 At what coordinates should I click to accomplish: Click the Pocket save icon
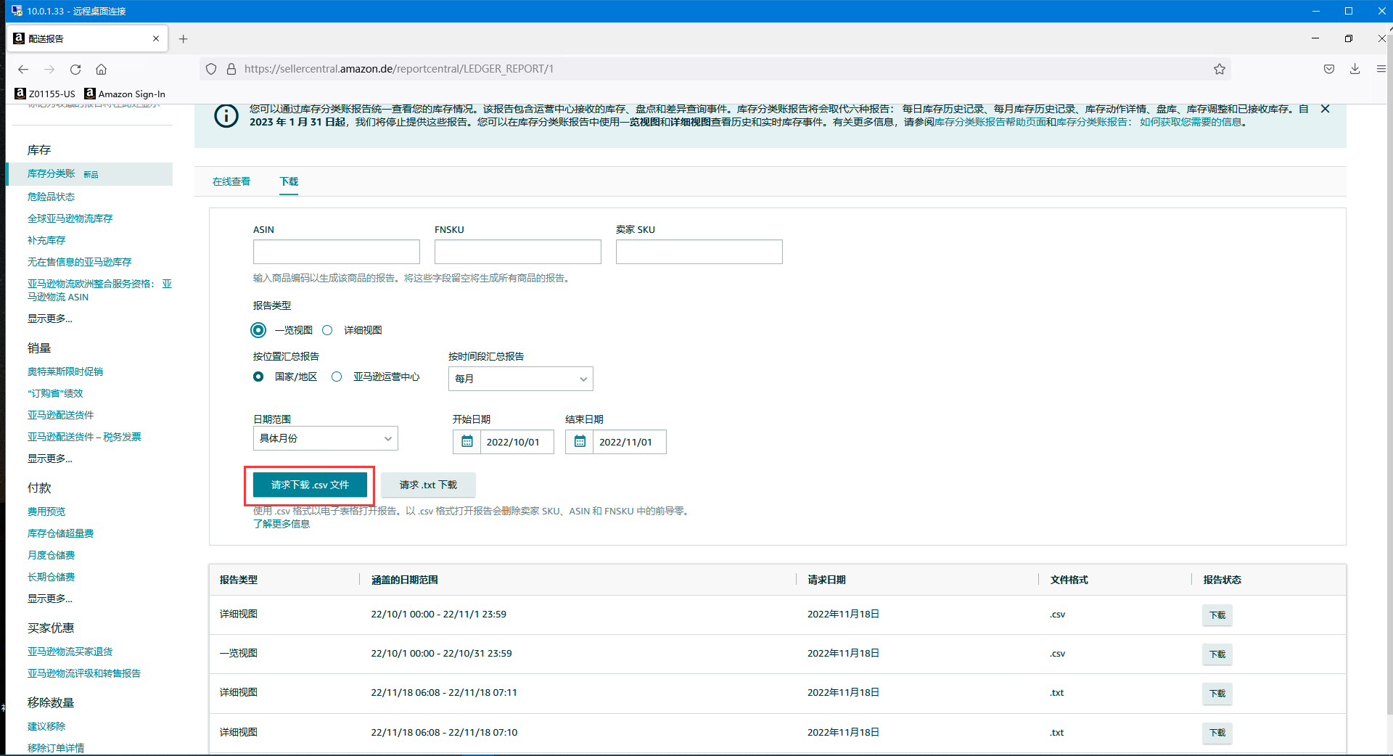pyautogui.click(x=1329, y=69)
